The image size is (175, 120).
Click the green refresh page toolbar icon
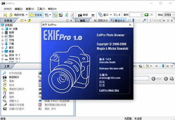tap(66, 15)
